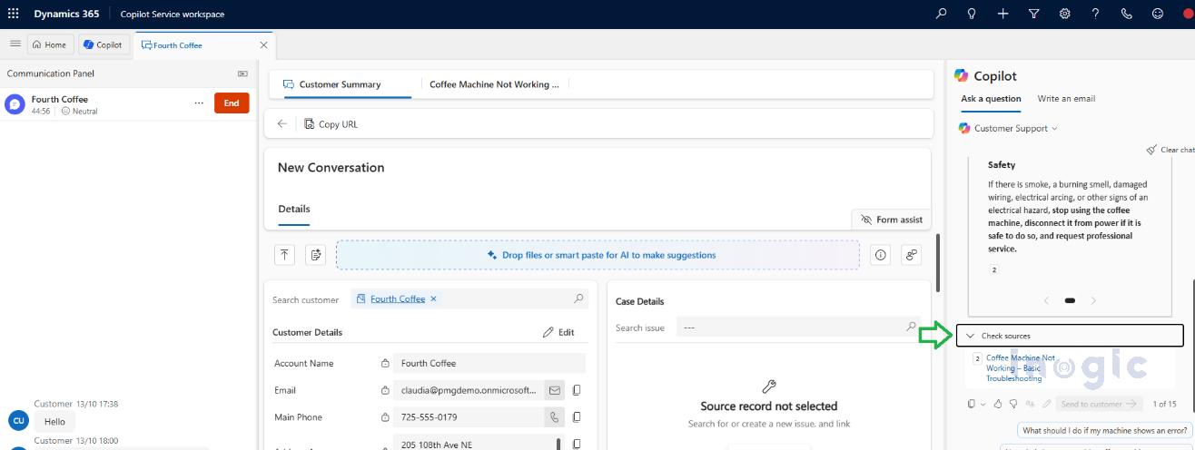This screenshot has height=450, width=1195.
Task: Call using phone icon in Main Phone row
Action: [554, 417]
